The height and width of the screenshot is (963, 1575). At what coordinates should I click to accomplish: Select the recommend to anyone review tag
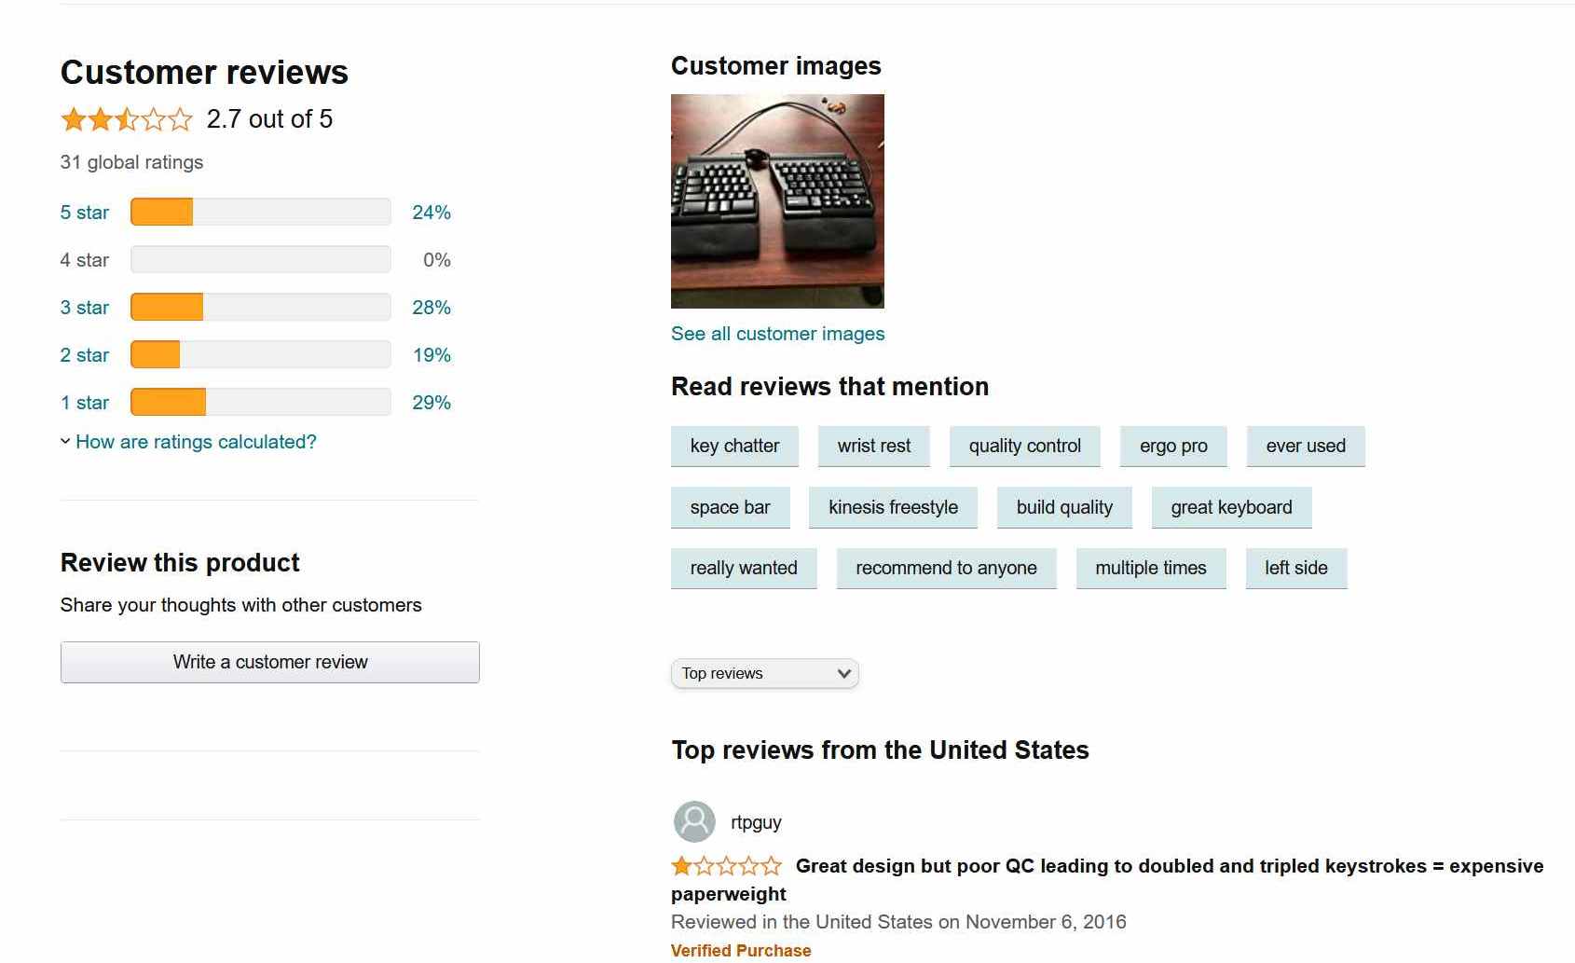946,568
